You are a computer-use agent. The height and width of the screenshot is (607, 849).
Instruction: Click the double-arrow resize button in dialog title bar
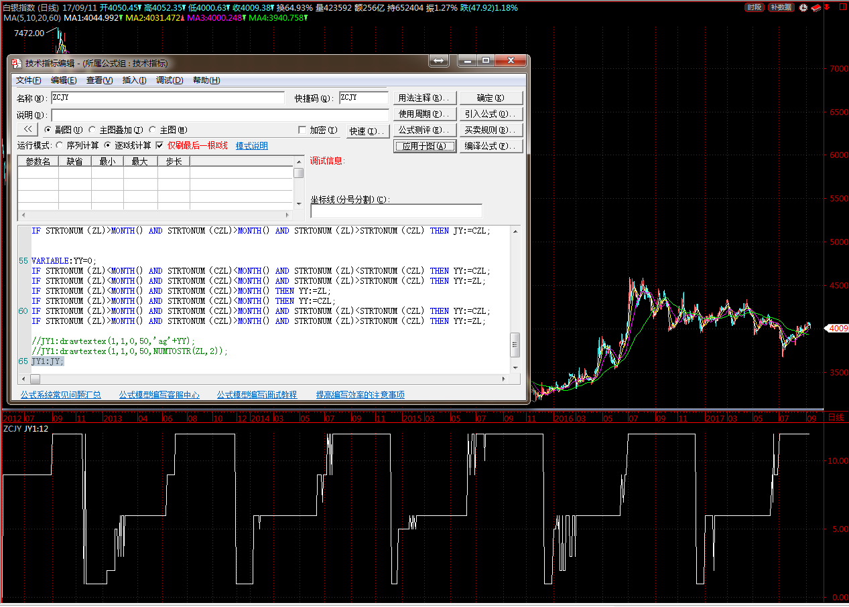(x=438, y=61)
